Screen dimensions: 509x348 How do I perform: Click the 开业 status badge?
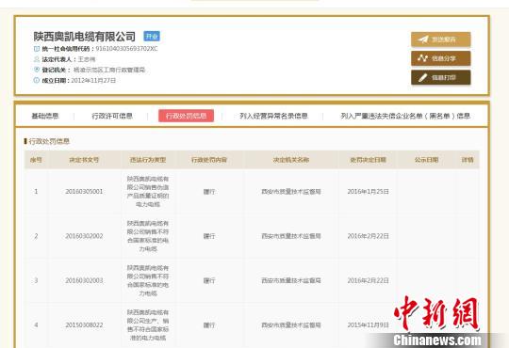click(152, 37)
